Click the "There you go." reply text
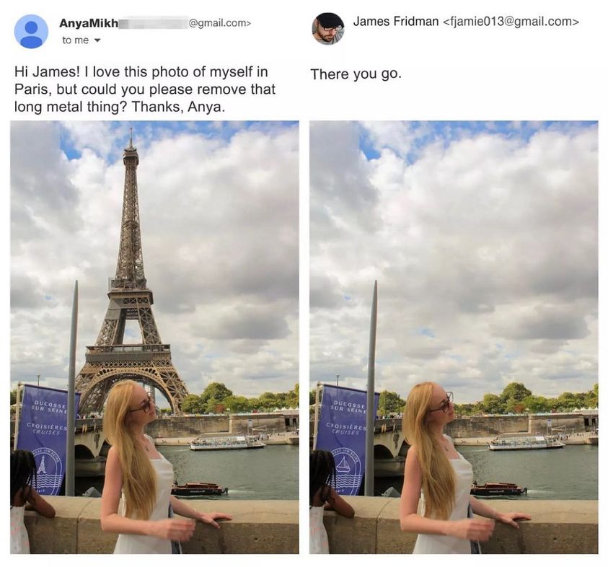Viewport: 608px width, 567px height. (356, 74)
